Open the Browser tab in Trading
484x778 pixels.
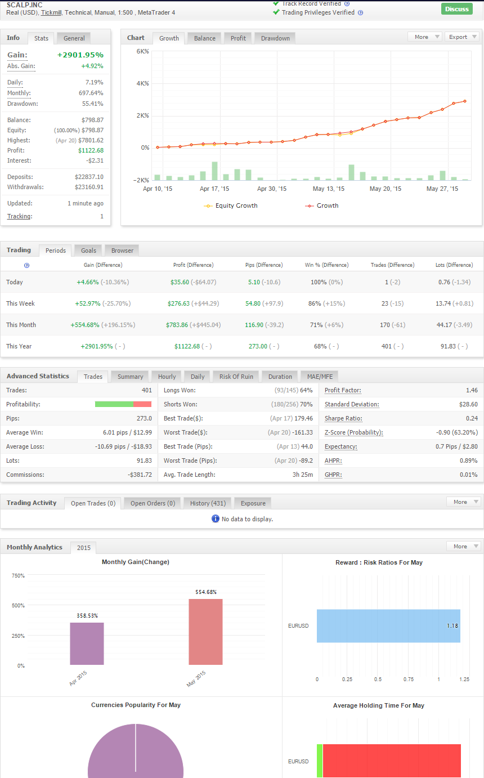(x=122, y=251)
